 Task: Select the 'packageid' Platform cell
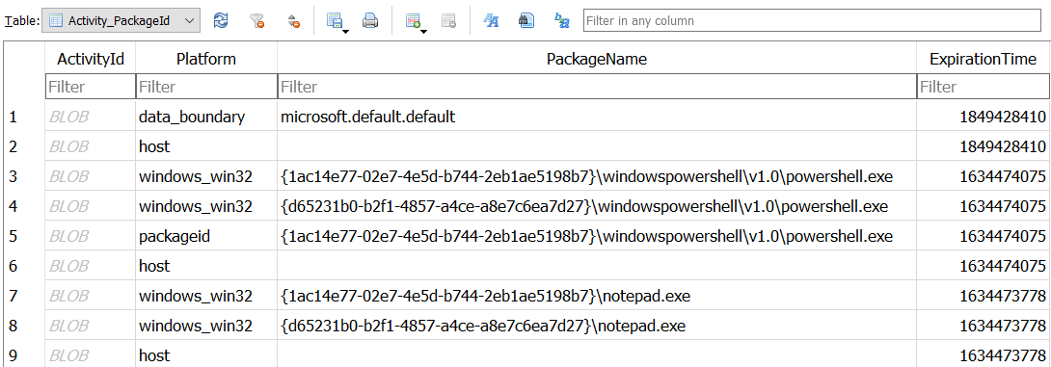(x=206, y=236)
